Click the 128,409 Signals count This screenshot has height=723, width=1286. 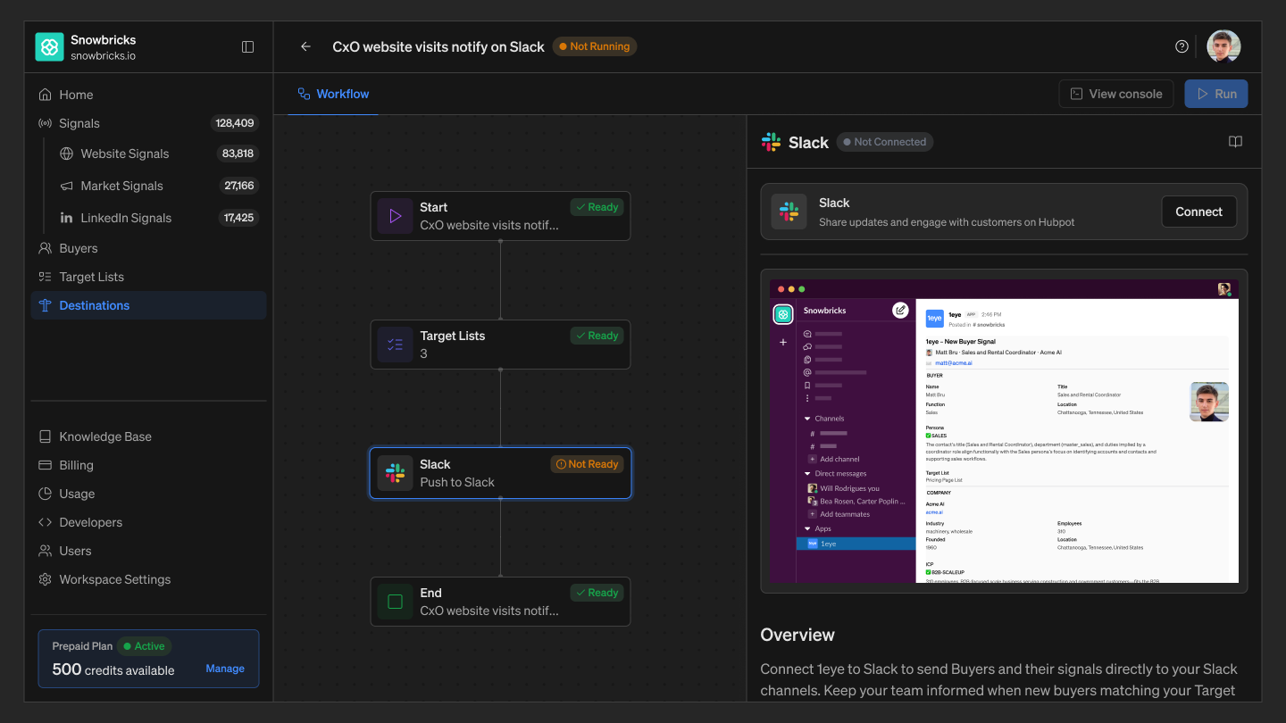[x=235, y=123]
